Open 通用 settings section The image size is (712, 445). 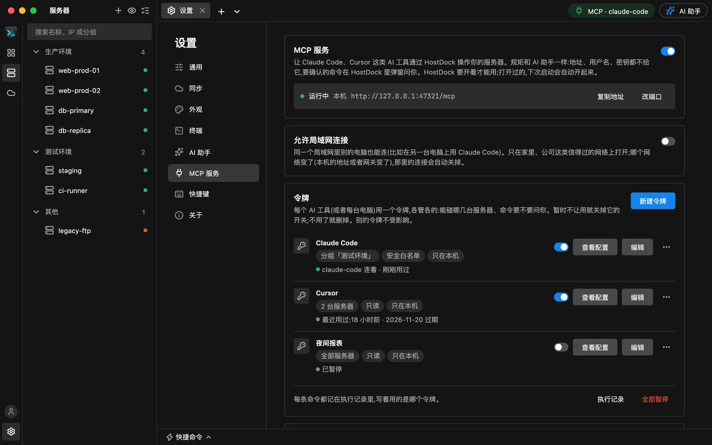coord(213,67)
